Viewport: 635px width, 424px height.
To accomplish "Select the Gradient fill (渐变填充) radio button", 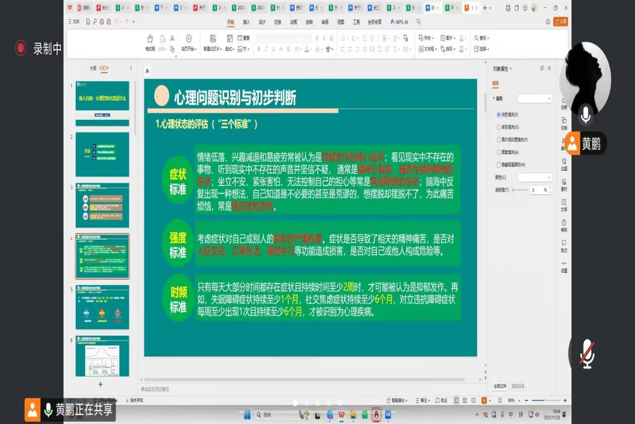I will 499,127.
